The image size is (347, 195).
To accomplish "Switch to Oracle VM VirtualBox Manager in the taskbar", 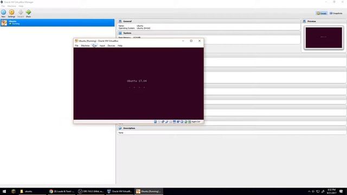I will (120, 191).
